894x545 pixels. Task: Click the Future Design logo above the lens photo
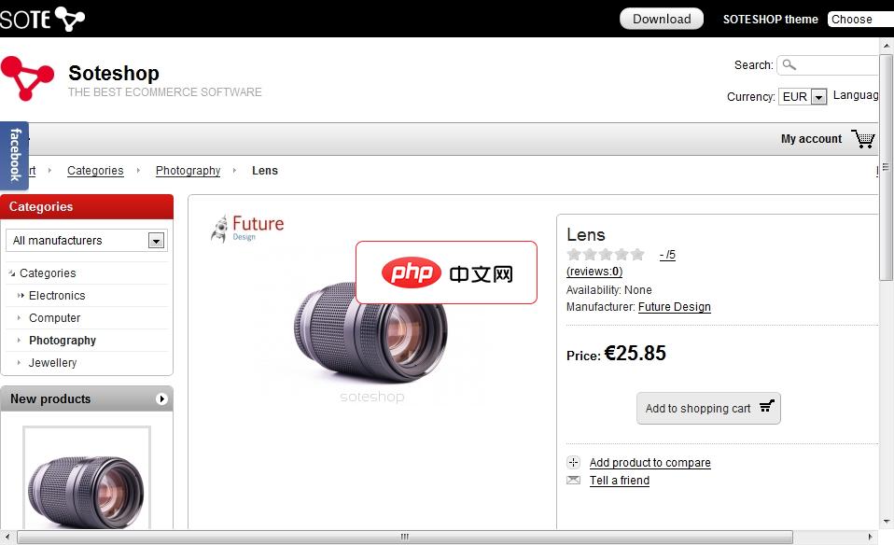click(x=247, y=226)
